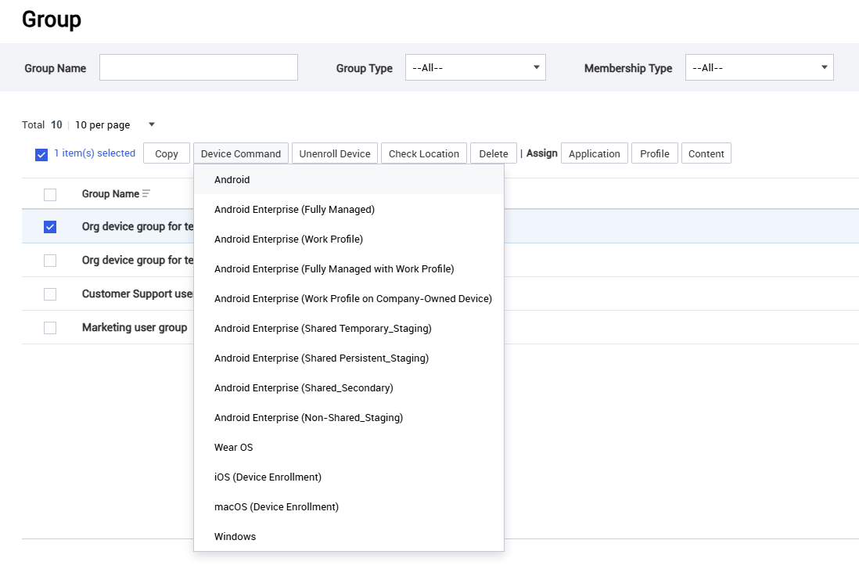The height and width of the screenshot is (569, 859).
Task: Check the Marketing user group row
Action: coord(50,327)
